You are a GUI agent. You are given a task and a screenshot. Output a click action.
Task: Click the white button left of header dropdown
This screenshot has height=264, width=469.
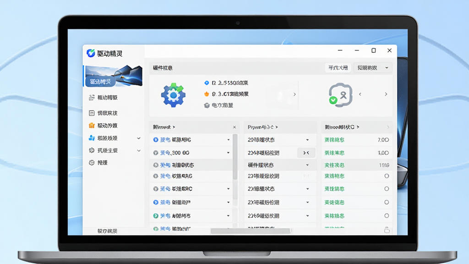(338, 68)
